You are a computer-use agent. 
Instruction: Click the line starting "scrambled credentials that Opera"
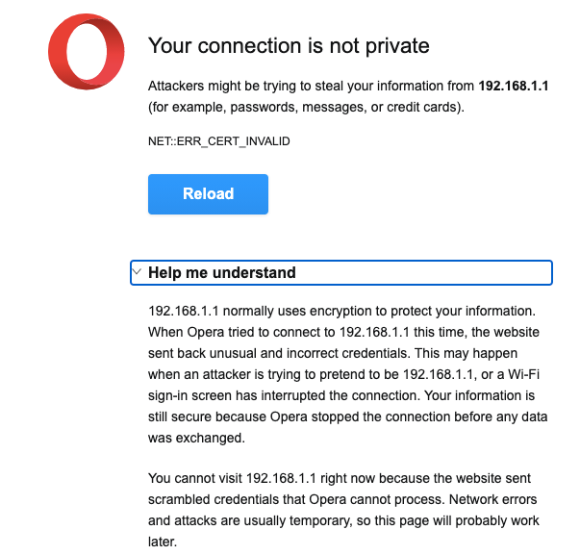tap(341, 499)
